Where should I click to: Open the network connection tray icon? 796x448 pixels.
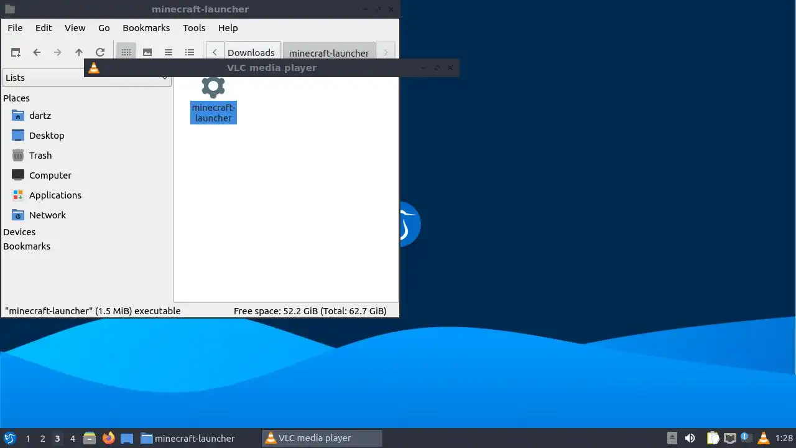(729, 438)
